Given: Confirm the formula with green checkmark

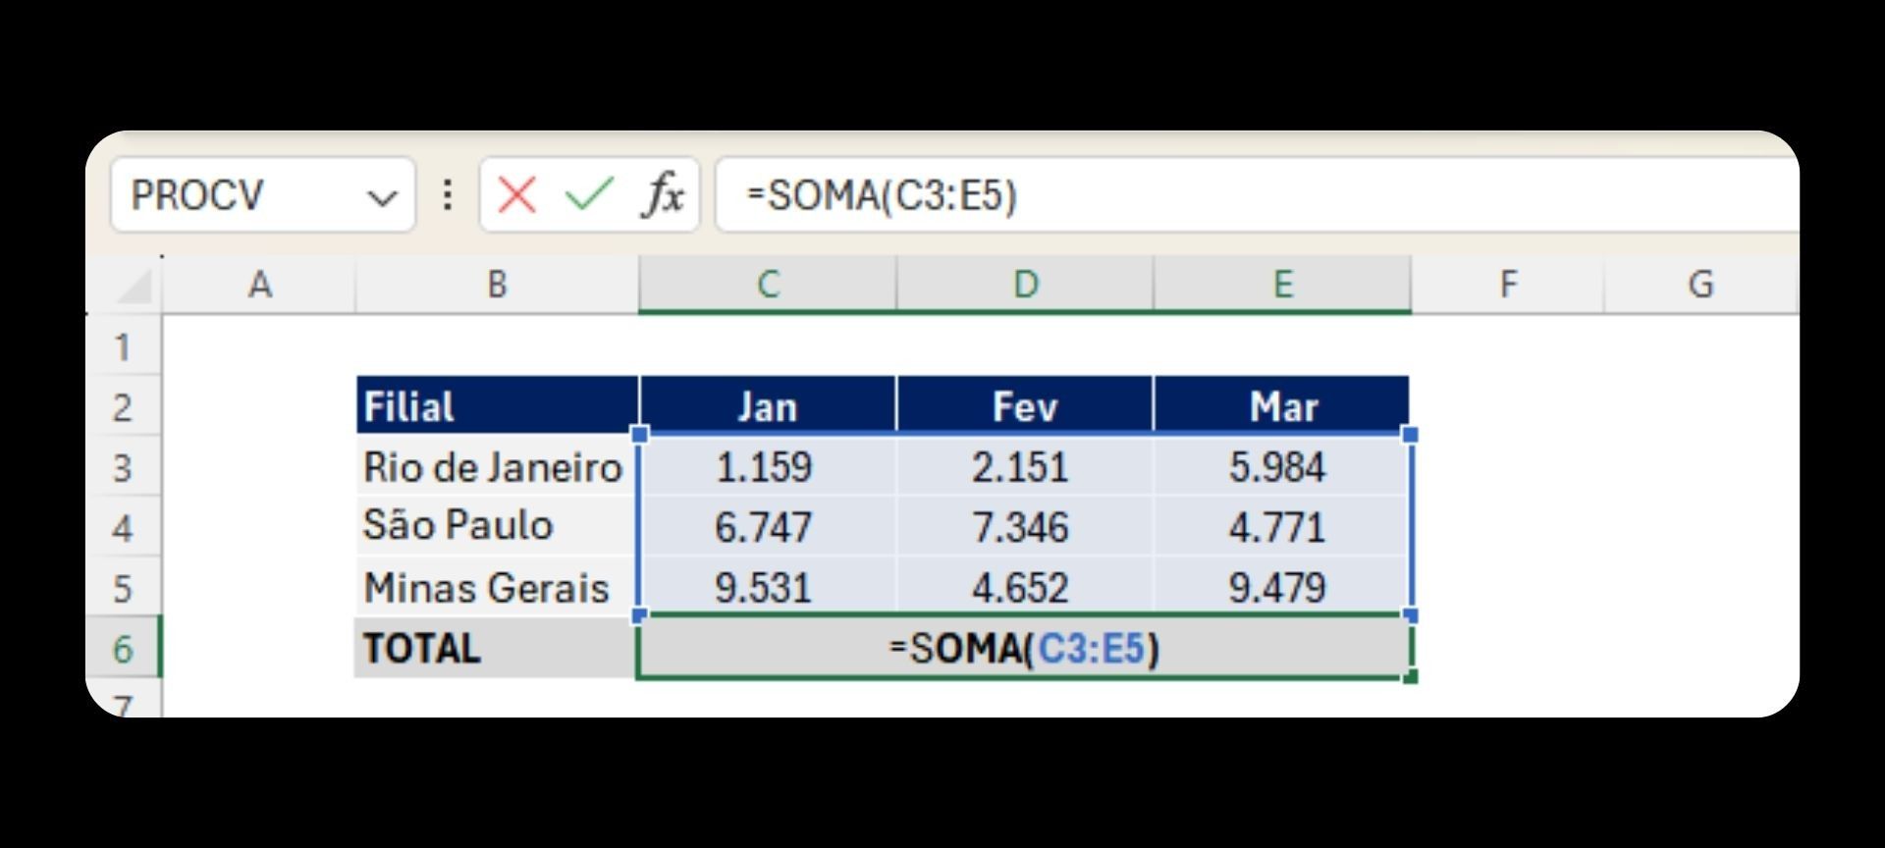Looking at the screenshot, I should 589,194.
